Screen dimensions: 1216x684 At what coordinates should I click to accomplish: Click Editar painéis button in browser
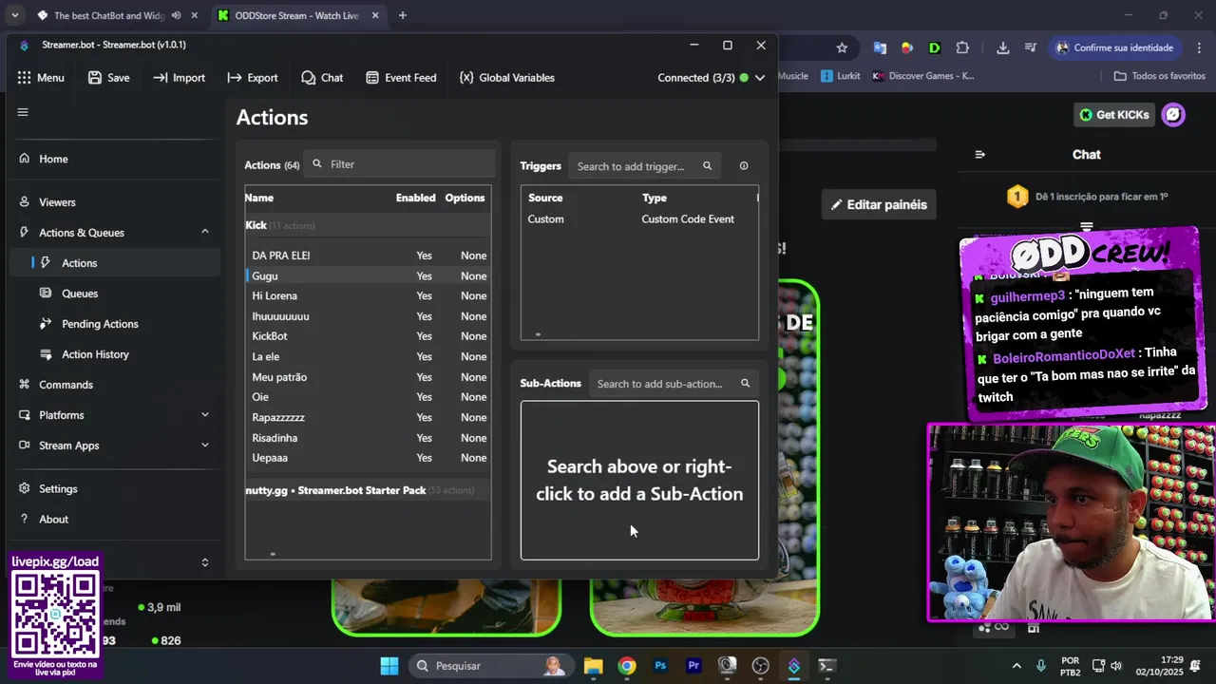[878, 204]
